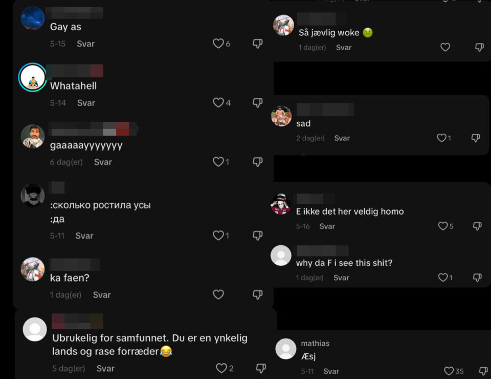Viewport: 491px width, 379px height.
Task: Dislike the 'Ubrukelig for samfunnet' comment
Action: pyautogui.click(x=261, y=368)
